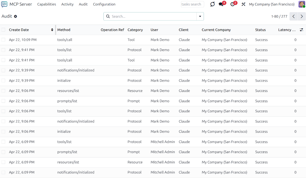Open optional columns adjust icon
This screenshot has height=178, width=306.
[x=301, y=30]
